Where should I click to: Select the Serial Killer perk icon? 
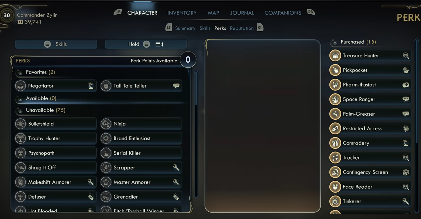106,153
